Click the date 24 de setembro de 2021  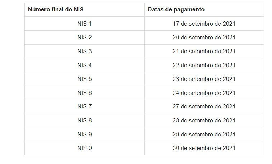click(x=204, y=93)
